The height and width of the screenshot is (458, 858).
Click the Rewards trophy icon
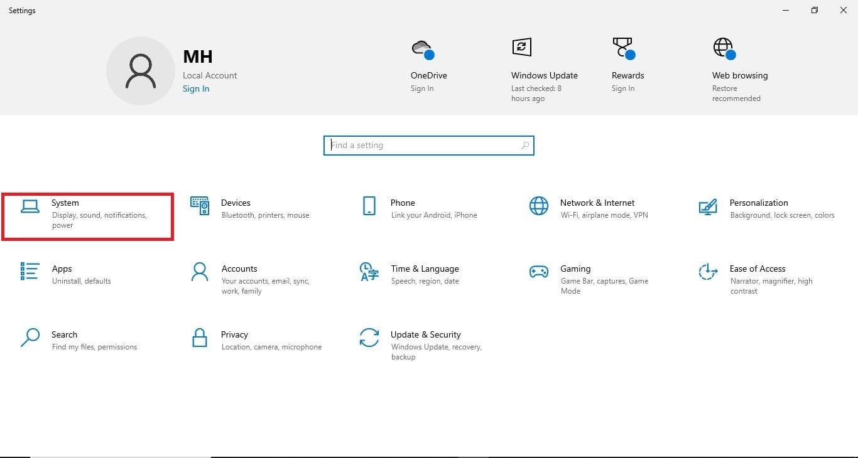(622, 48)
